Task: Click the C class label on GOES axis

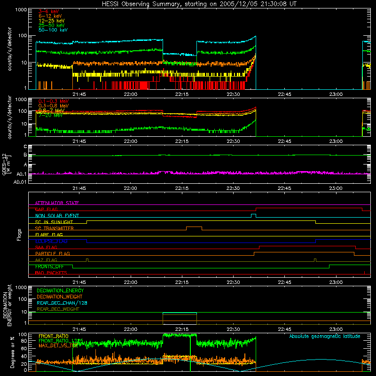Action: (x=25, y=147)
